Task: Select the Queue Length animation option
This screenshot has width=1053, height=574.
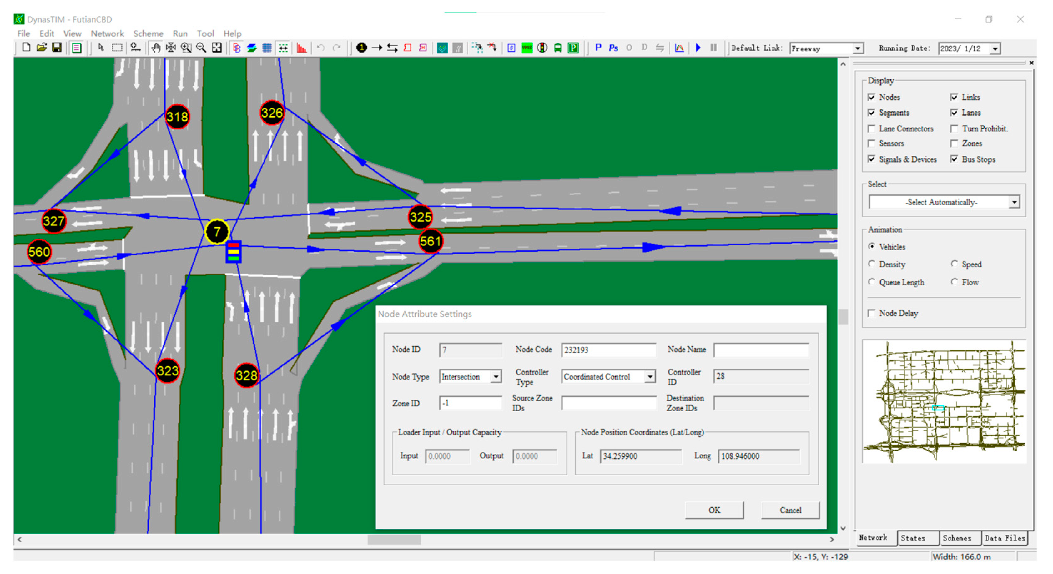Action: 871,282
